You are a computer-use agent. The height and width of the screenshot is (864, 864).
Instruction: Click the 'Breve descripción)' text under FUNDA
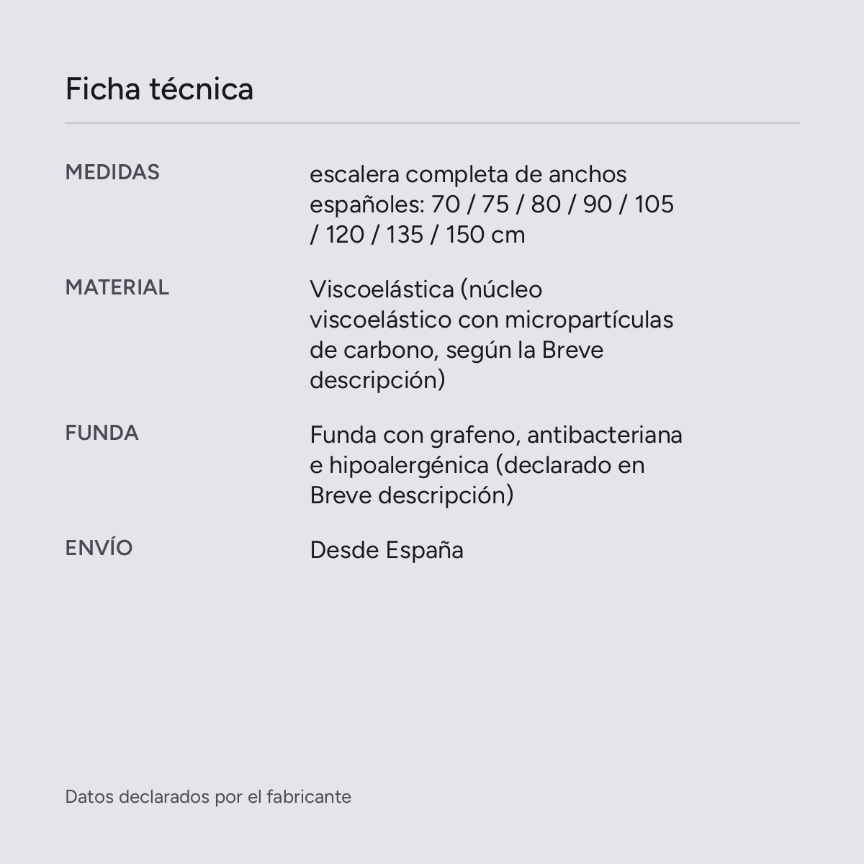point(412,495)
